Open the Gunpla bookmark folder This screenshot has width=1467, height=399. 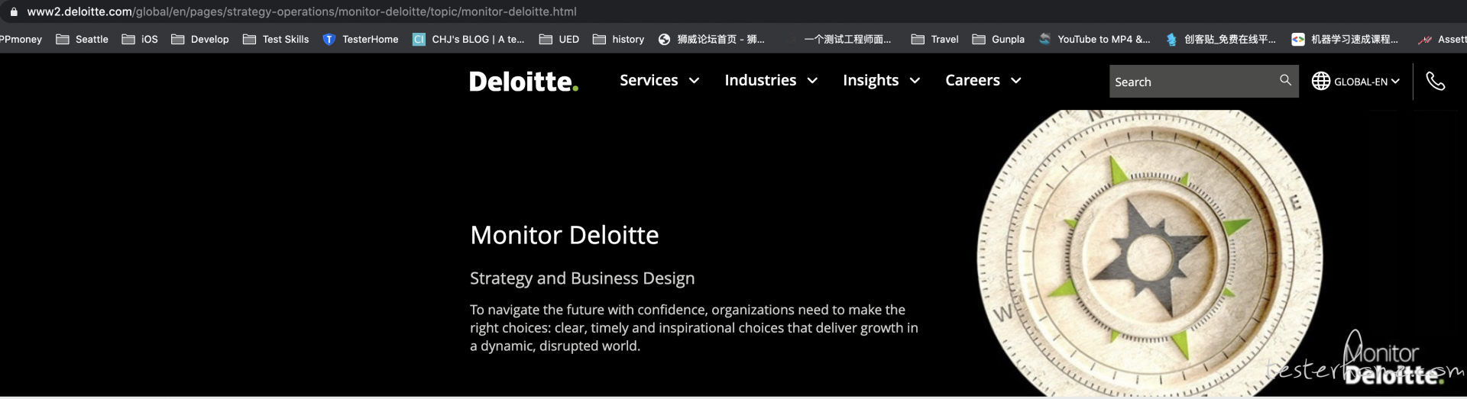(999, 39)
